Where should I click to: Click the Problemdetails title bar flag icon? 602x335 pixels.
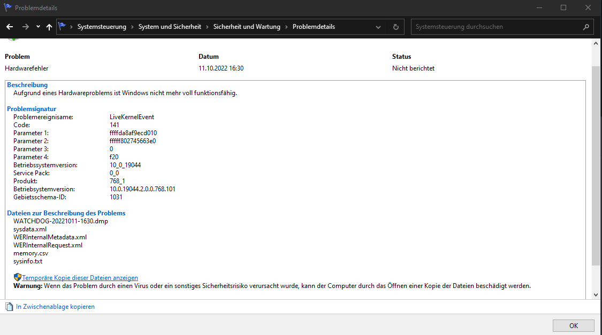coord(7,7)
